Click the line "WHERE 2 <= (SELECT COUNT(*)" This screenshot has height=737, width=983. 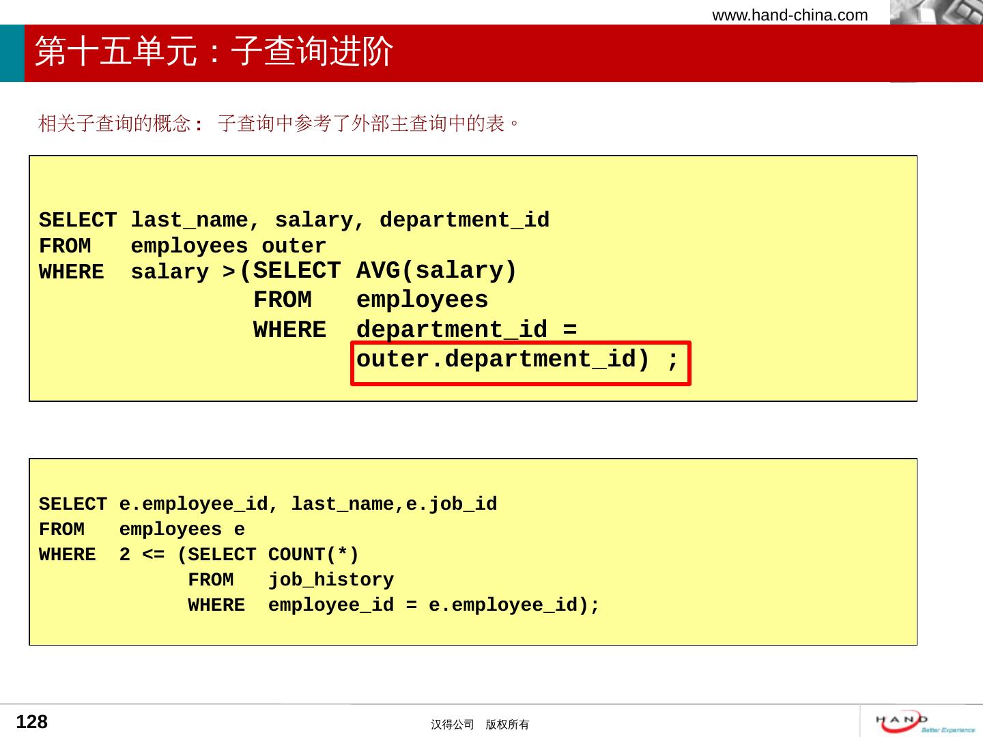[199, 555]
